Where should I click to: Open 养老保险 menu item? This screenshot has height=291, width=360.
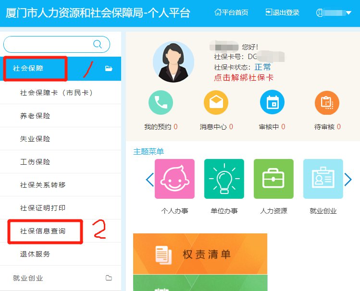pos(61,116)
